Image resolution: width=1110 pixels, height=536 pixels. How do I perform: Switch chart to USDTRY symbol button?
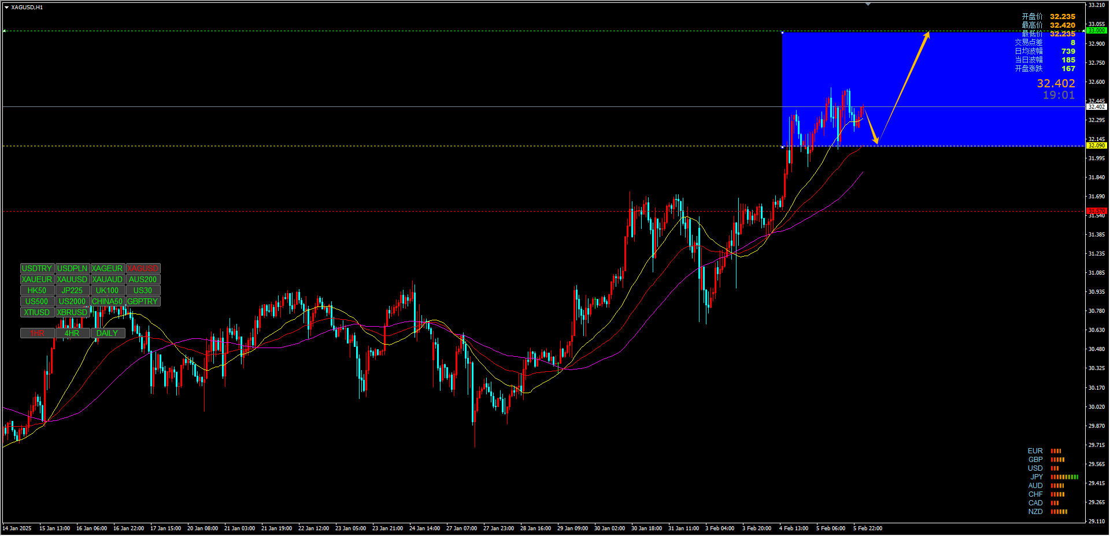click(x=37, y=268)
